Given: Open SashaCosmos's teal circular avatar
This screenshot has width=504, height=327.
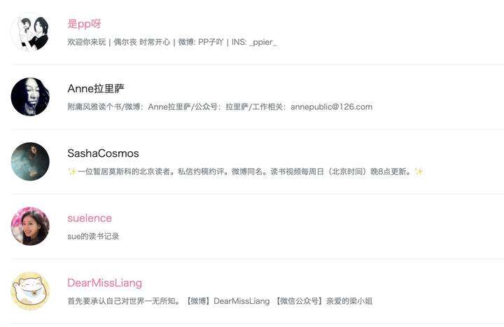Looking at the screenshot, I should click(x=30, y=162).
